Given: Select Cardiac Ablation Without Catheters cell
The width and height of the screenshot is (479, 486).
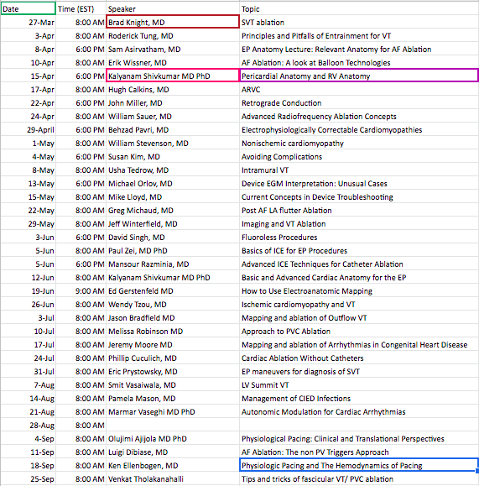Looking at the screenshot, I should click(359, 358).
